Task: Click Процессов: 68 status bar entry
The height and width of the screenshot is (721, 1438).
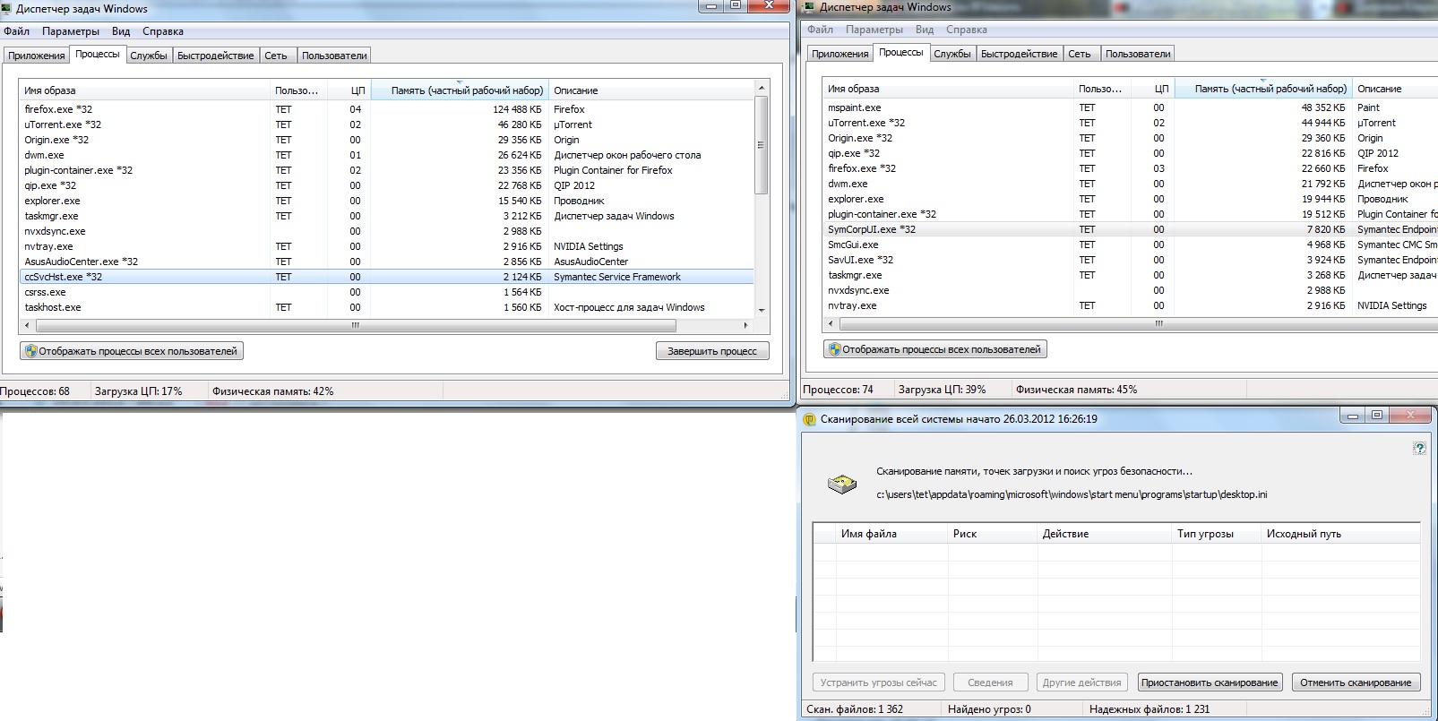Action: pos(35,391)
